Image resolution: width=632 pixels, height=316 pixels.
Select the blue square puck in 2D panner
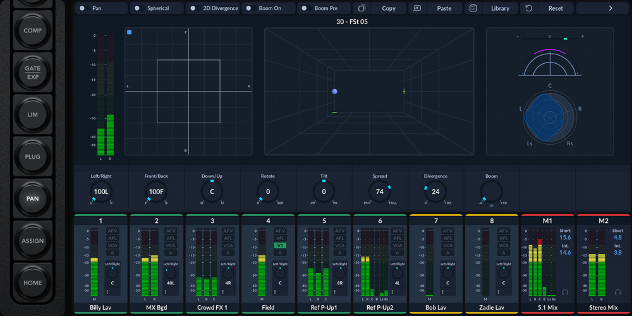tap(130, 32)
